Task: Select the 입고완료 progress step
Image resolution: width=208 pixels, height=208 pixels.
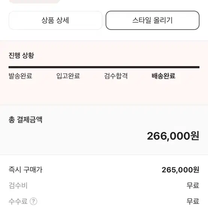Action: click(68, 76)
